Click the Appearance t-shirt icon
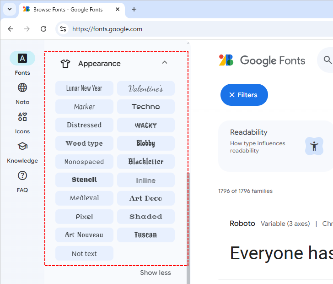 coord(65,63)
